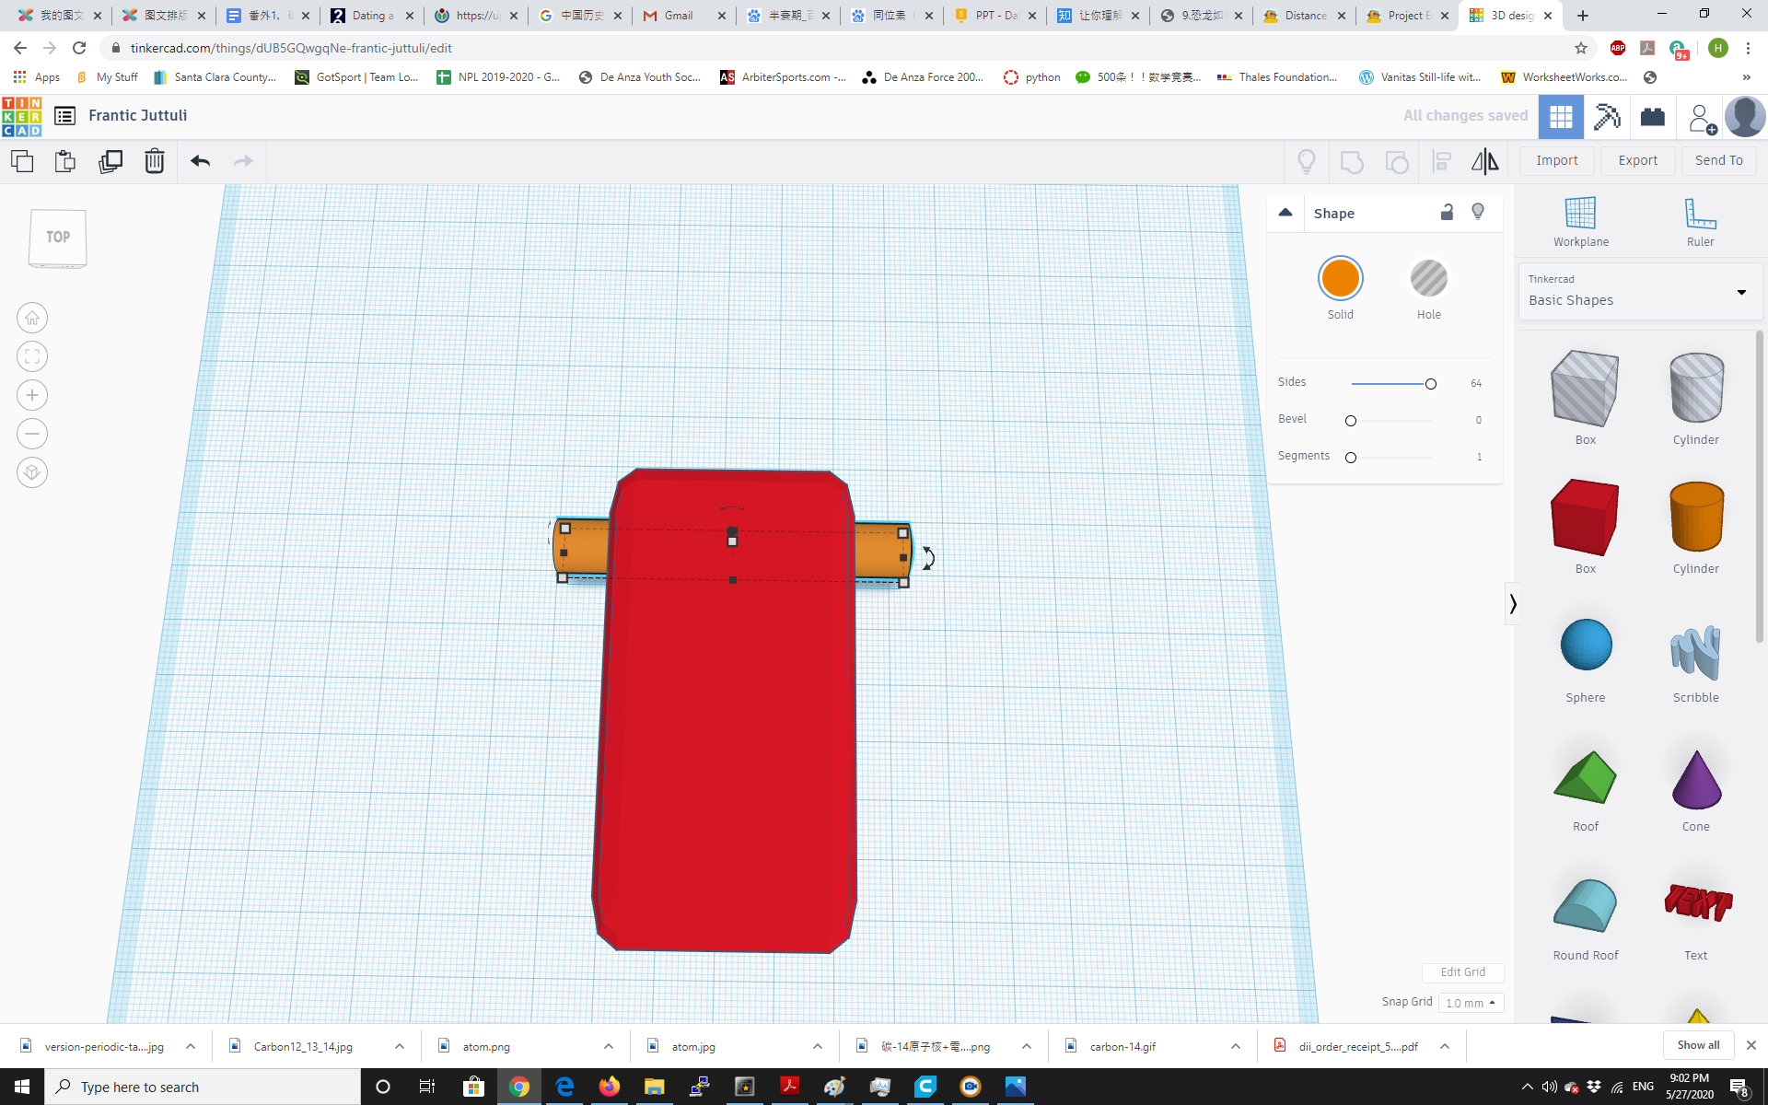Open the designs list icon
The height and width of the screenshot is (1105, 1768).
coord(64,116)
